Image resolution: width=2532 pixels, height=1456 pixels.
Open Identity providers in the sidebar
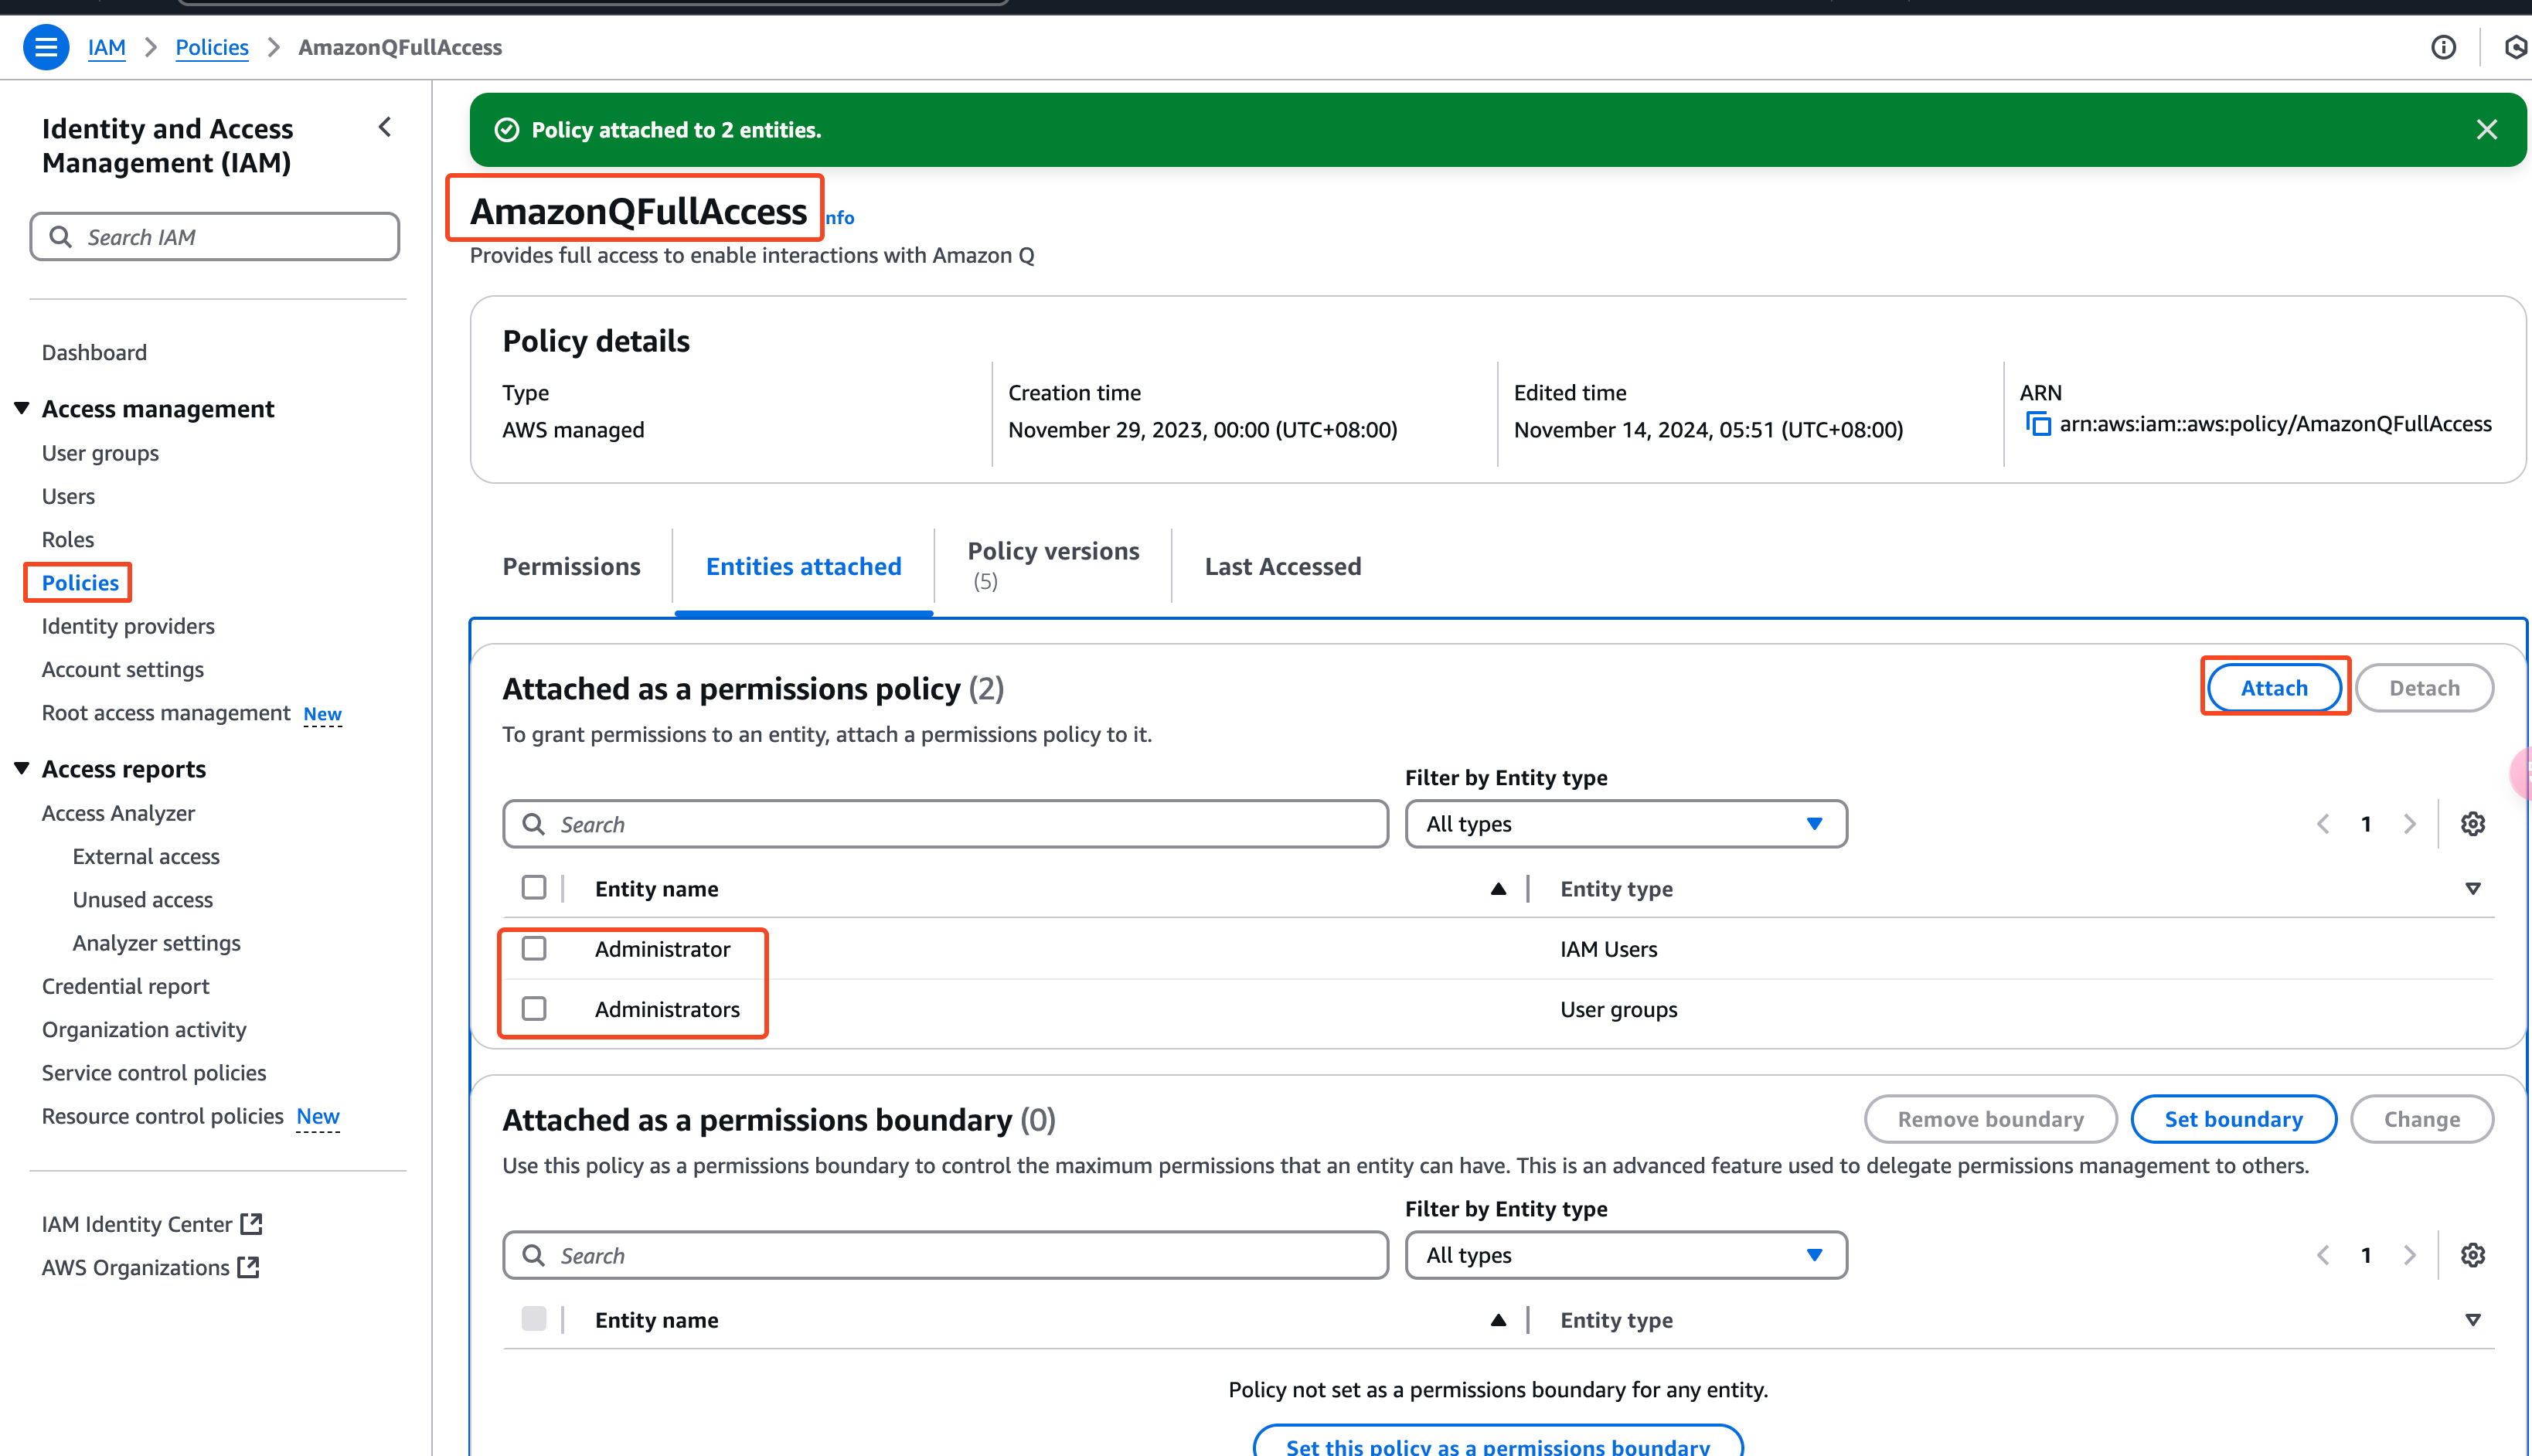[x=128, y=626]
